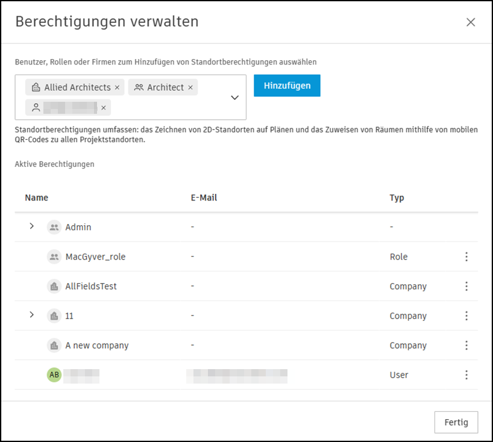Screen dimensions: 493x442
Task: Expand the Admin row
Action: coord(32,226)
